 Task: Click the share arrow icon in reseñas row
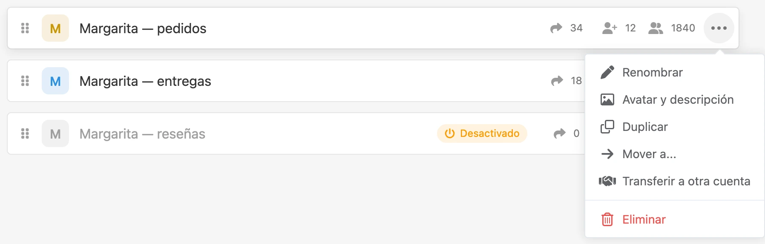[x=560, y=133]
